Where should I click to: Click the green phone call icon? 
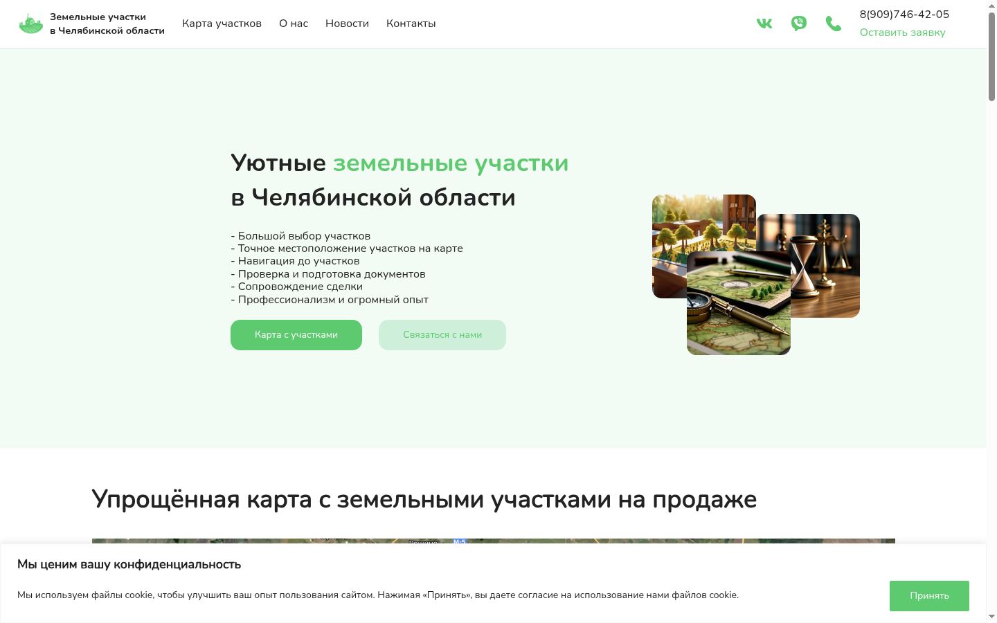point(834,24)
